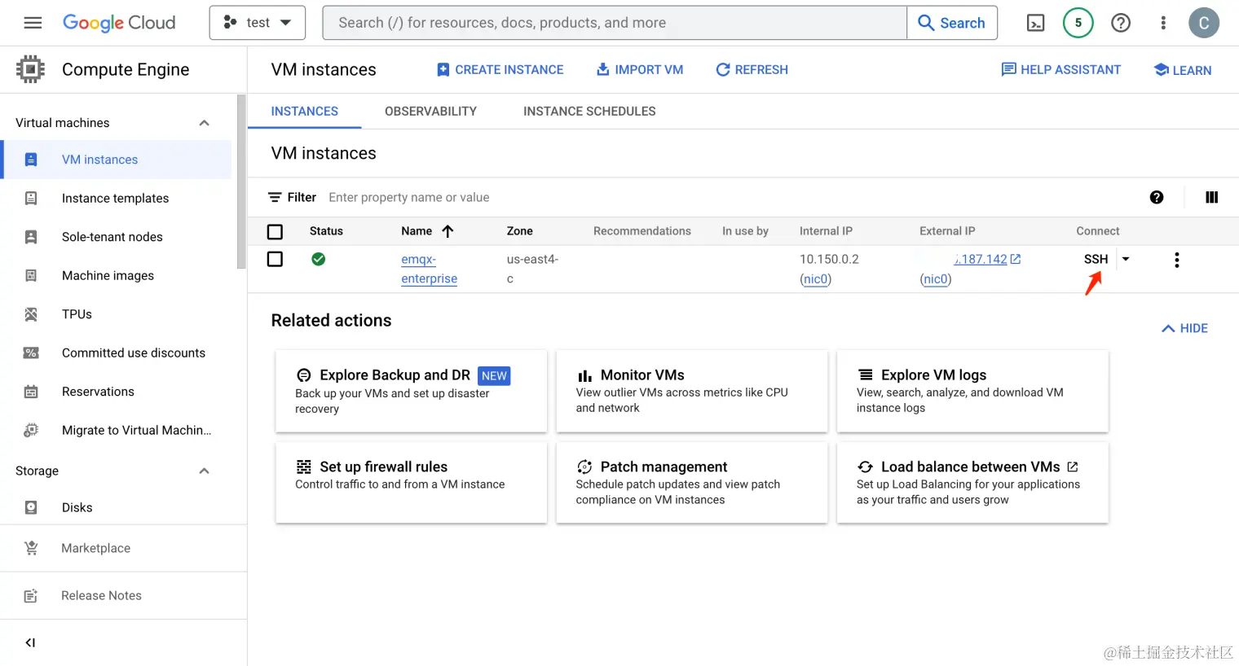The image size is (1239, 666).
Task: Open the Set up firewall rules card
Action: (x=411, y=483)
